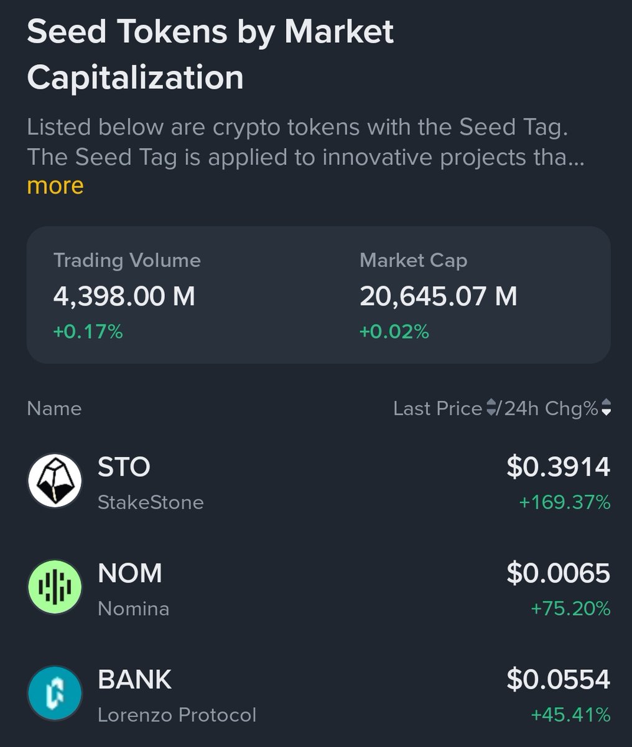Tap the Lorenzo Protocol BANK logo
The width and height of the screenshot is (632, 747).
pyautogui.click(x=55, y=693)
